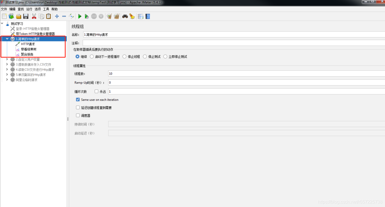Collapse the 1.简单的Http请求 thread group
Image resolution: width=385 pixels, height=207 pixels.
tap(7, 39)
